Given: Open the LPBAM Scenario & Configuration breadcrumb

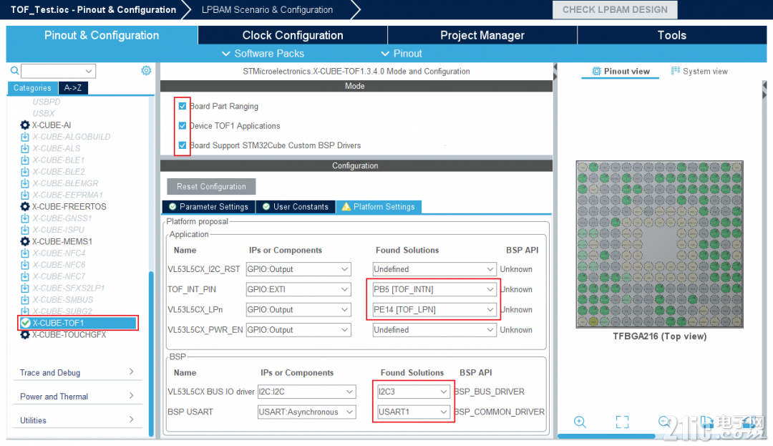Looking at the screenshot, I should [x=267, y=10].
